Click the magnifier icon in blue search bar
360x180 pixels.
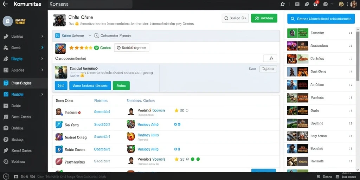292,19
